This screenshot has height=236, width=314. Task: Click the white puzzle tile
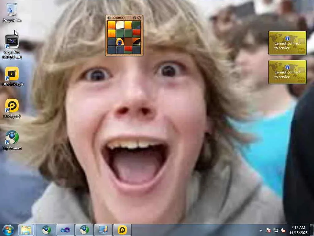pyautogui.click(x=120, y=25)
